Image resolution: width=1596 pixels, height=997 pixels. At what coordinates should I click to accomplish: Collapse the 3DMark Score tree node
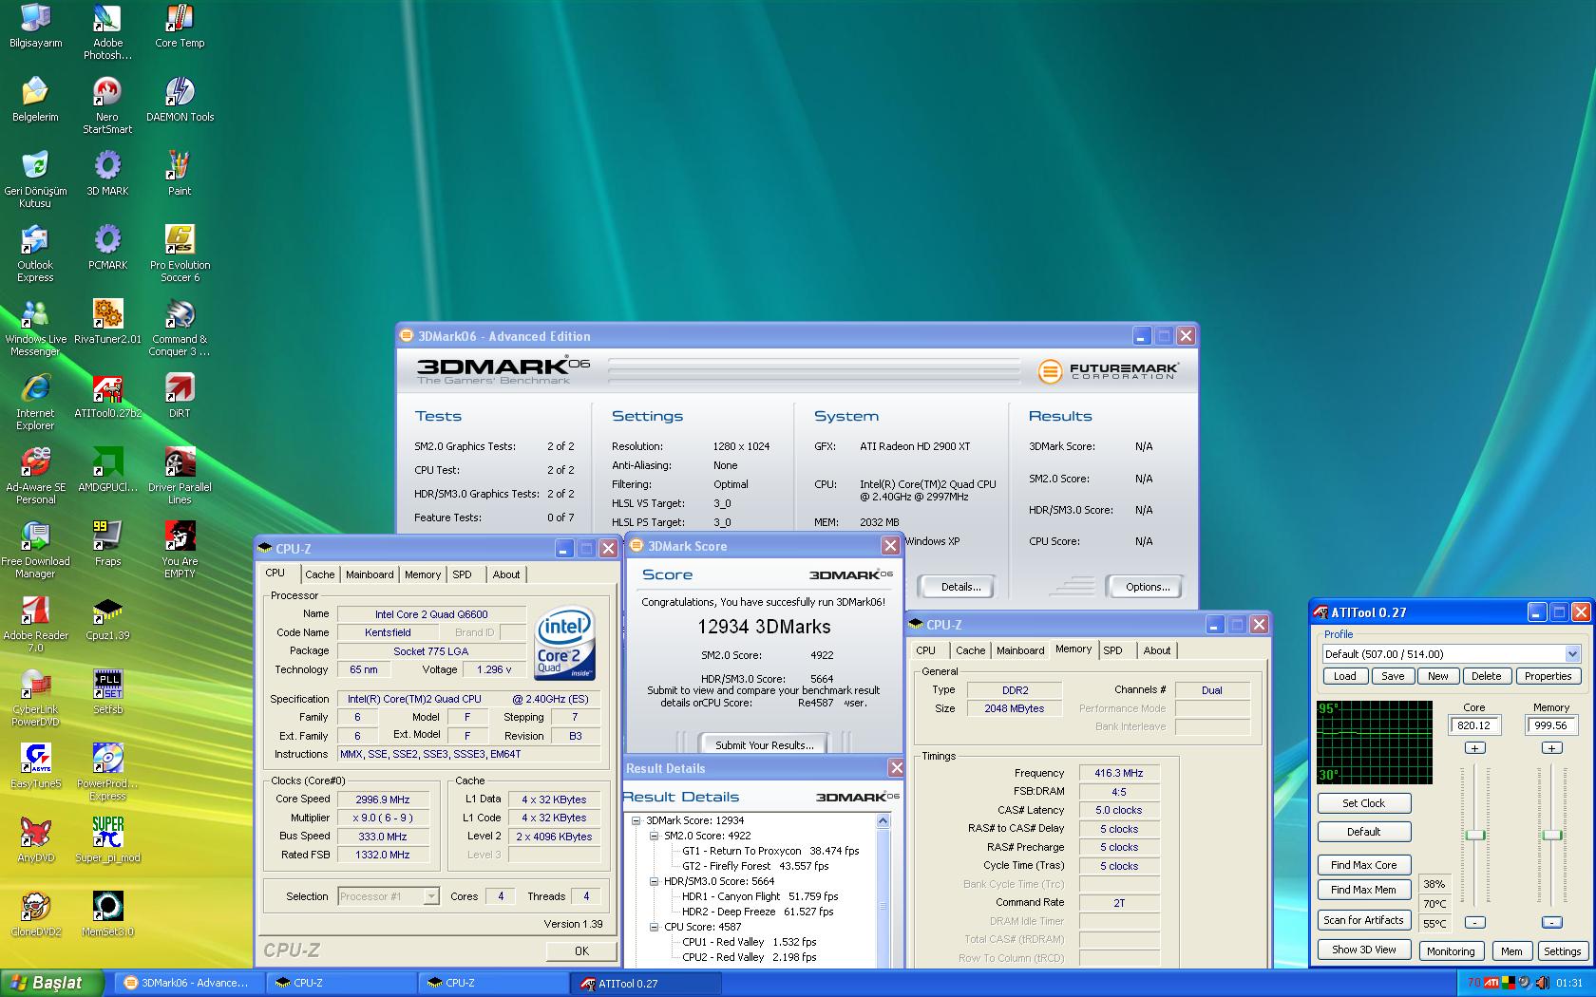[637, 820]
